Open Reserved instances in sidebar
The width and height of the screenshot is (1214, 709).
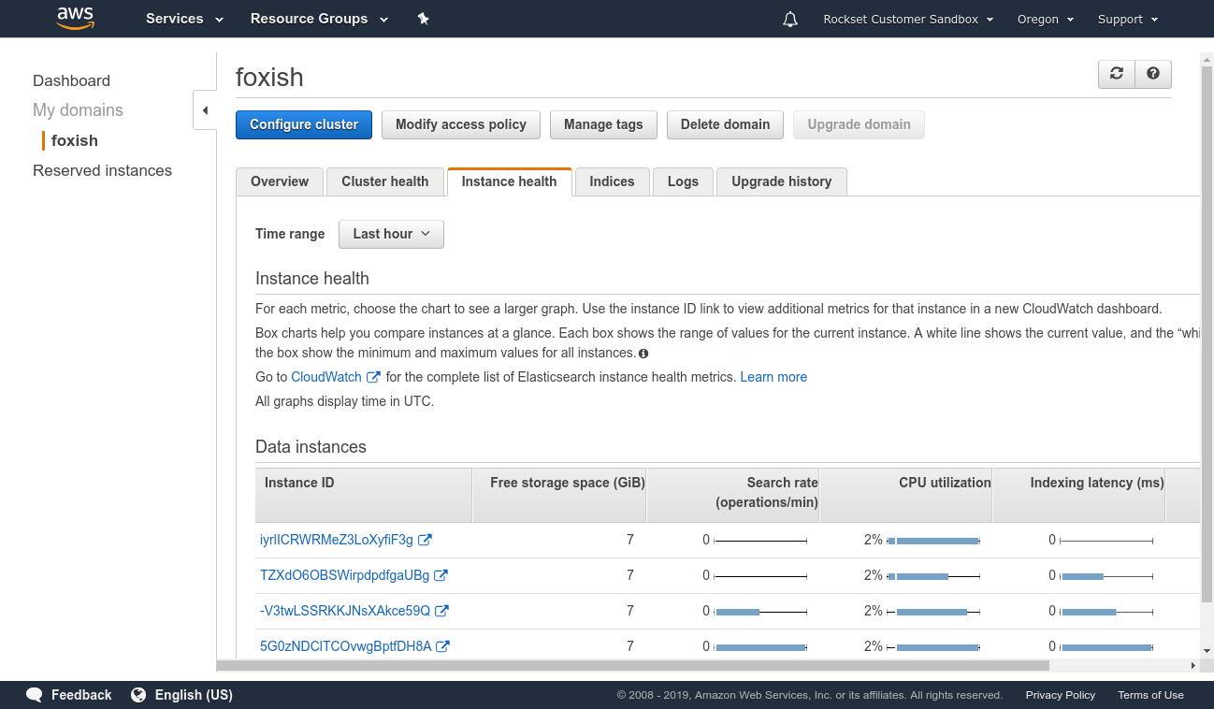click(x=102, y=170)
